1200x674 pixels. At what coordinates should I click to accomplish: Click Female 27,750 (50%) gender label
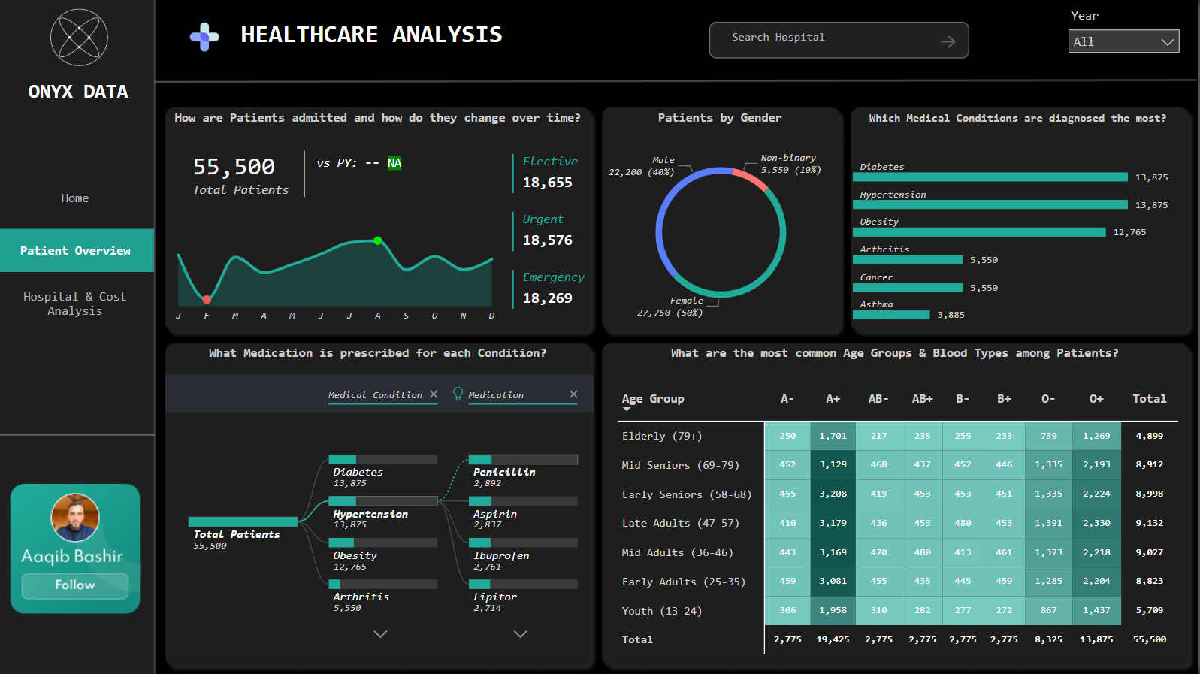[670, 307]
